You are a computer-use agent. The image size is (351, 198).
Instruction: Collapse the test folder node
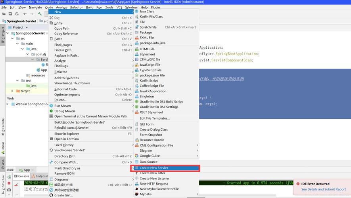17,81
